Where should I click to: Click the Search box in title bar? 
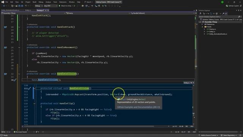88,2
